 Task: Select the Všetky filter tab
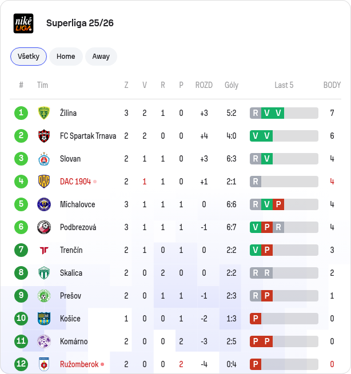tap(29, 57)
